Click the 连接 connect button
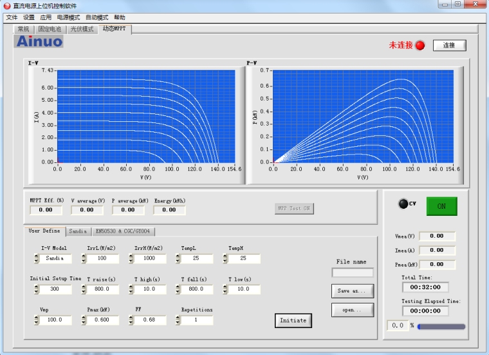Viewport: 489px width, 355px height. point(449,45)
